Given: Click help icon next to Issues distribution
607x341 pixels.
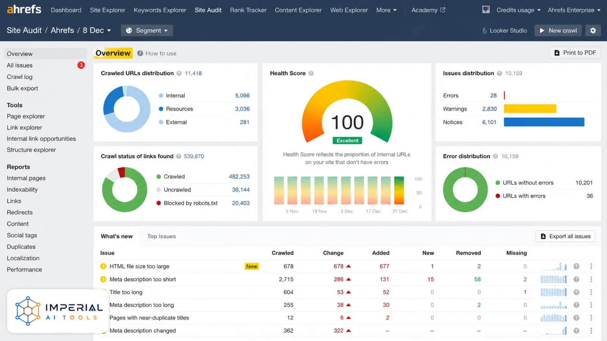Looking at the screenshot, I should coord(499,73).
